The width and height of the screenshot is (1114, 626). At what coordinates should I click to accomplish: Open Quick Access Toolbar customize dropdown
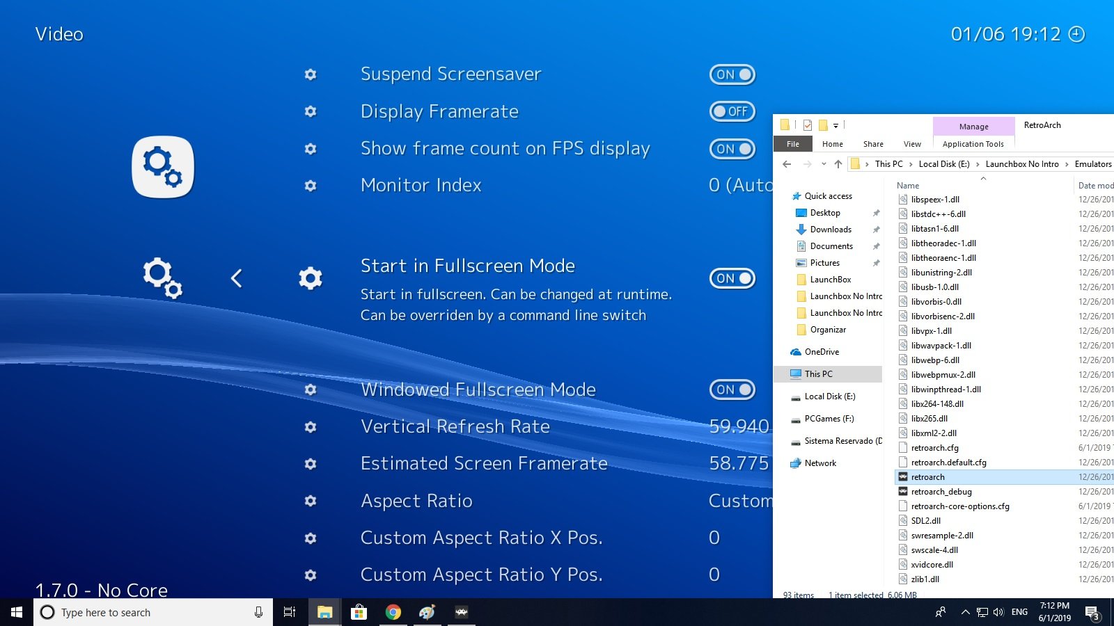click(x=835, y=126)
